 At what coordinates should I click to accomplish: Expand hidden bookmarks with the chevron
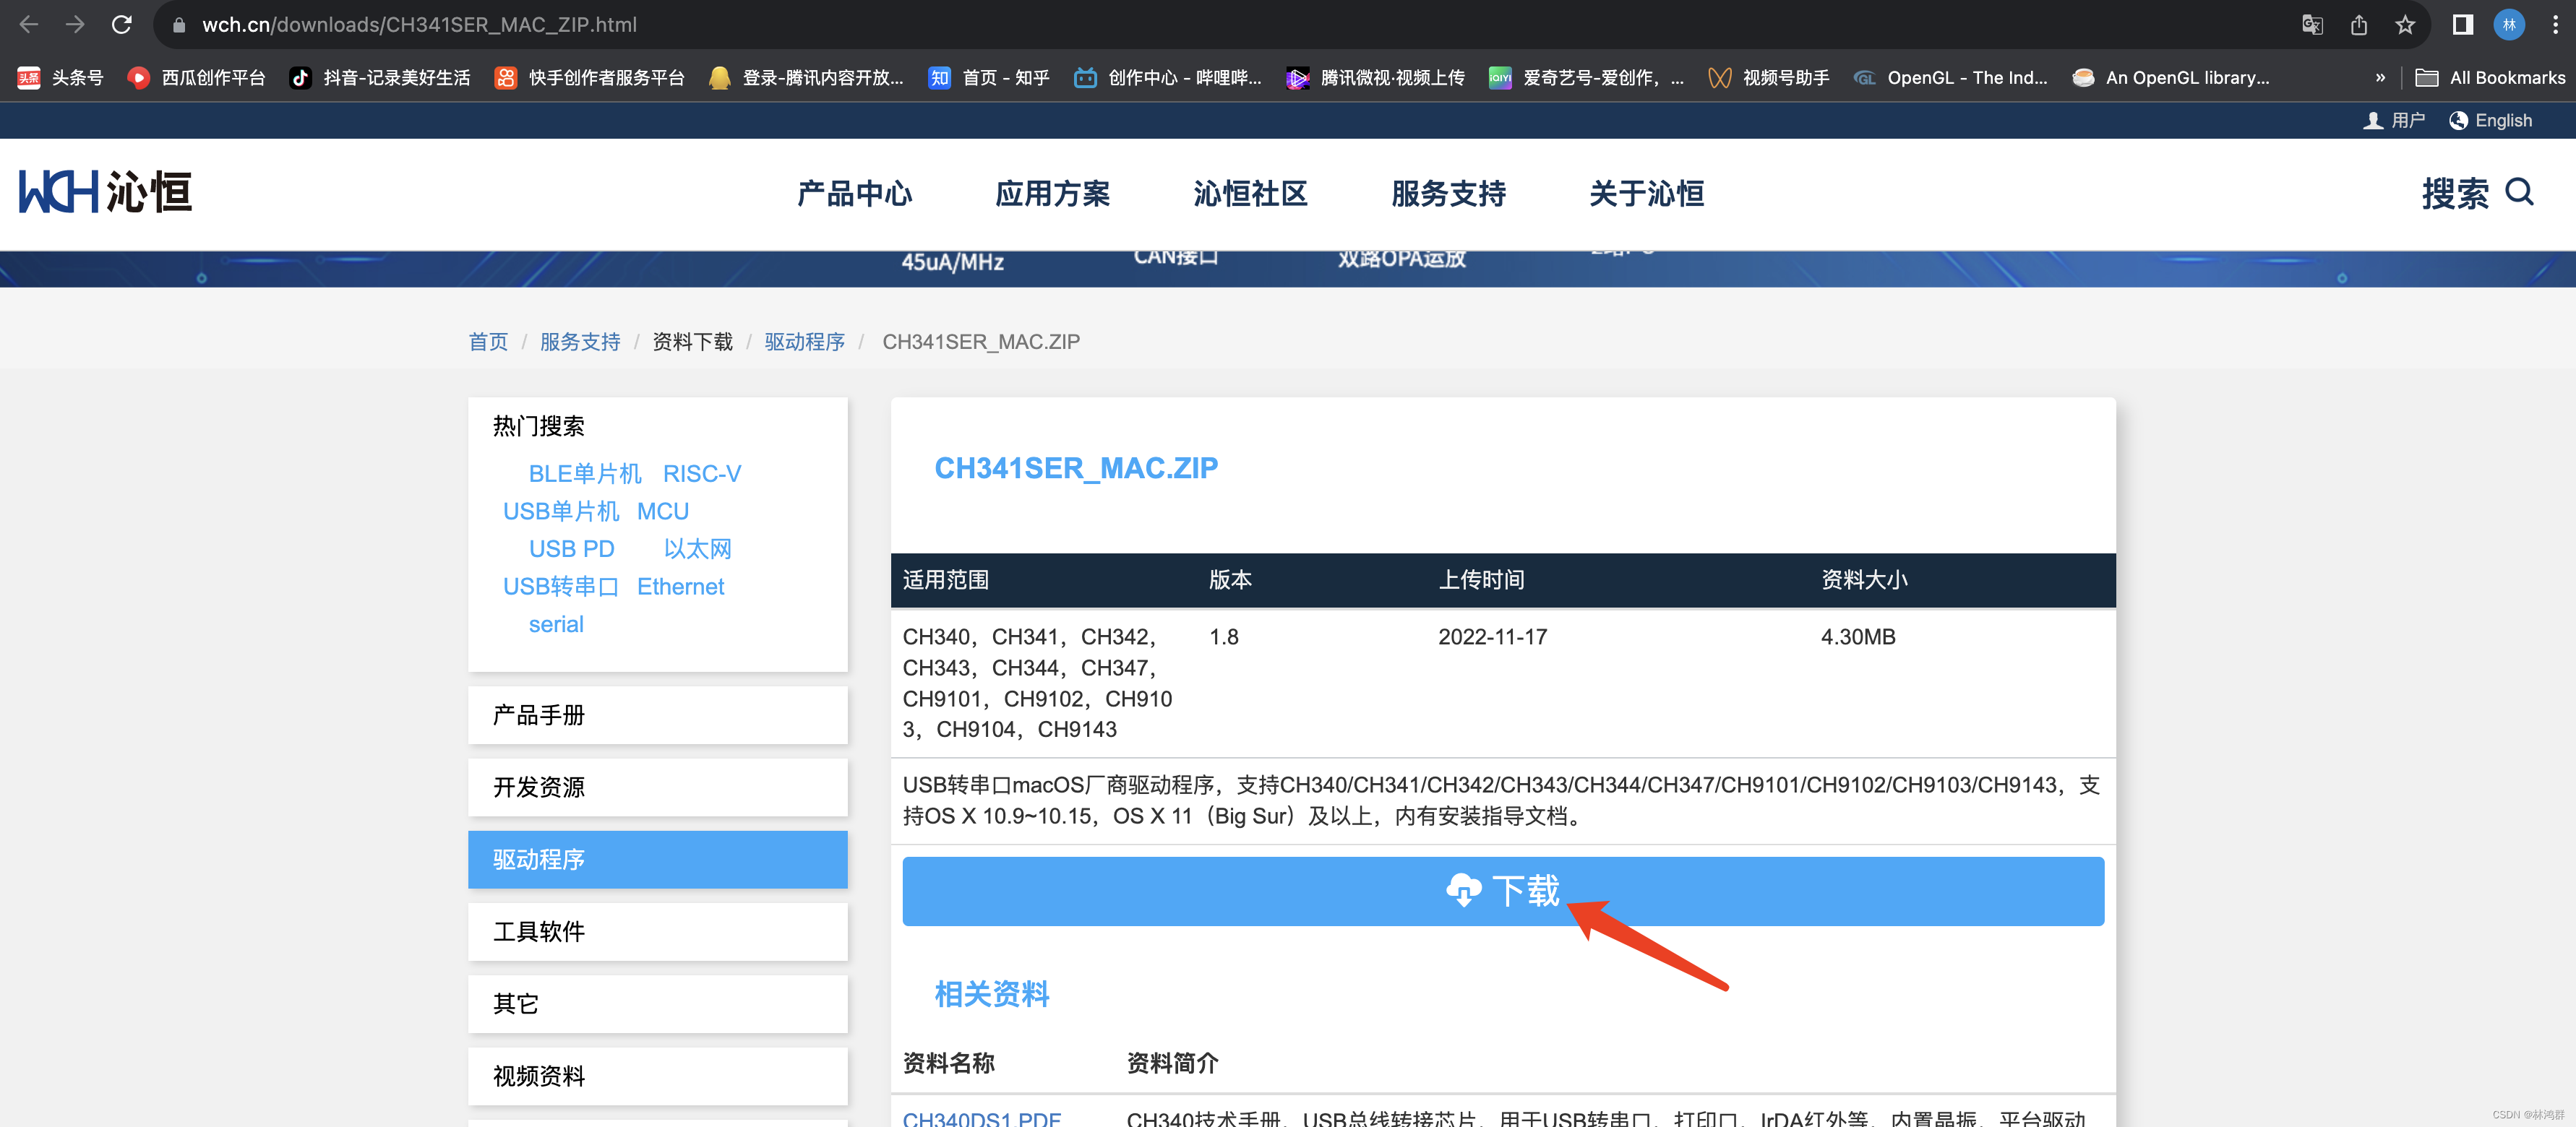pos(2380,78)
